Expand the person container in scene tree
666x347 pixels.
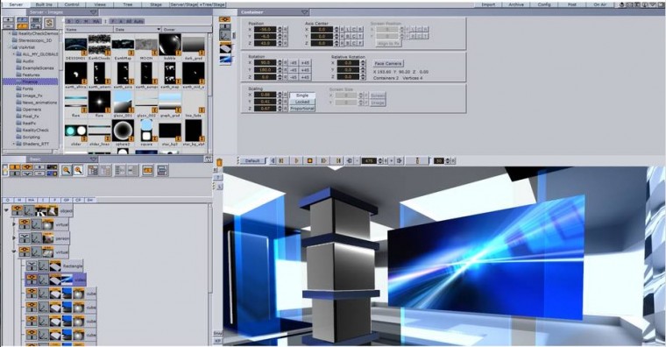click(x=14, y=238)
